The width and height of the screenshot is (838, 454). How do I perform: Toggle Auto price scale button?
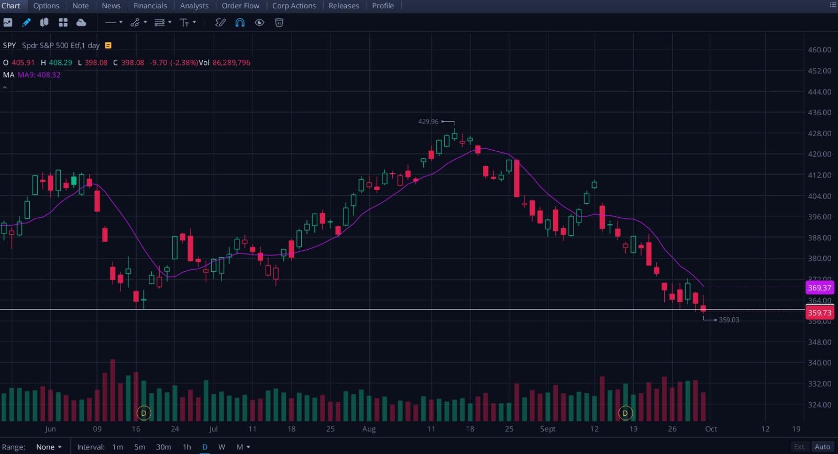[x=822, y=447]
